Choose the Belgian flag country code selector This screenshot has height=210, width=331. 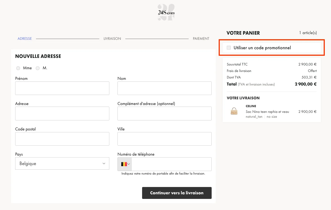click(x=124, y=164)
